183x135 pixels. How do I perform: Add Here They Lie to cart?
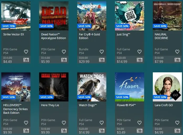point(64,131)
